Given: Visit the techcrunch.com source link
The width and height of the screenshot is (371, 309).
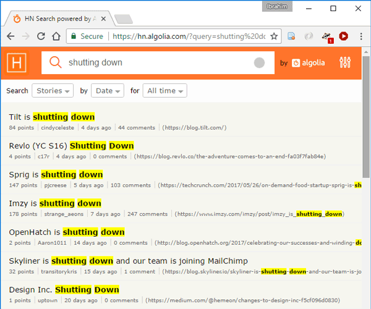Looking at the screenshot, I should click(x=260, y=185).
